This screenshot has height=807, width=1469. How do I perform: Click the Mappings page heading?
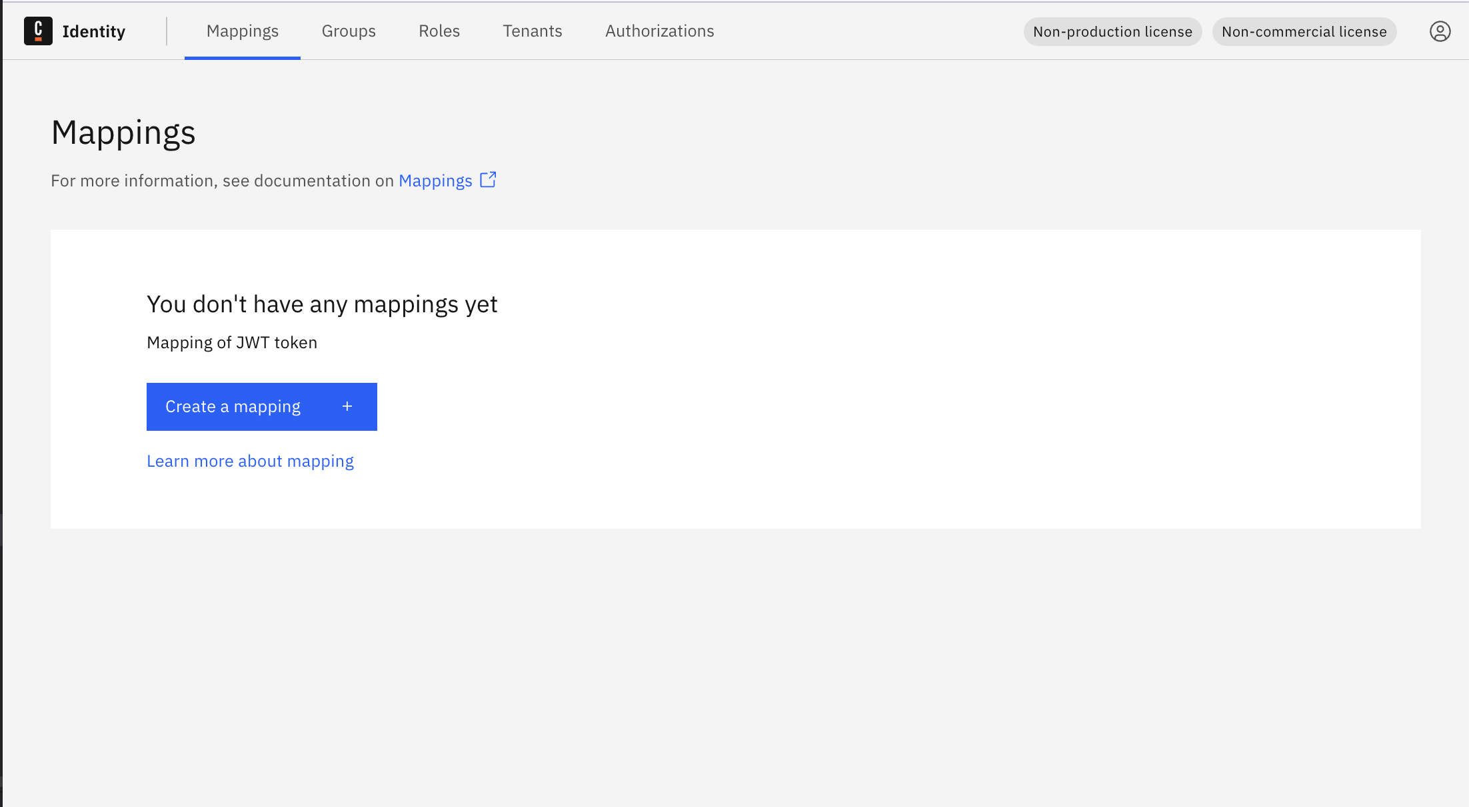[x=123, y=133]
